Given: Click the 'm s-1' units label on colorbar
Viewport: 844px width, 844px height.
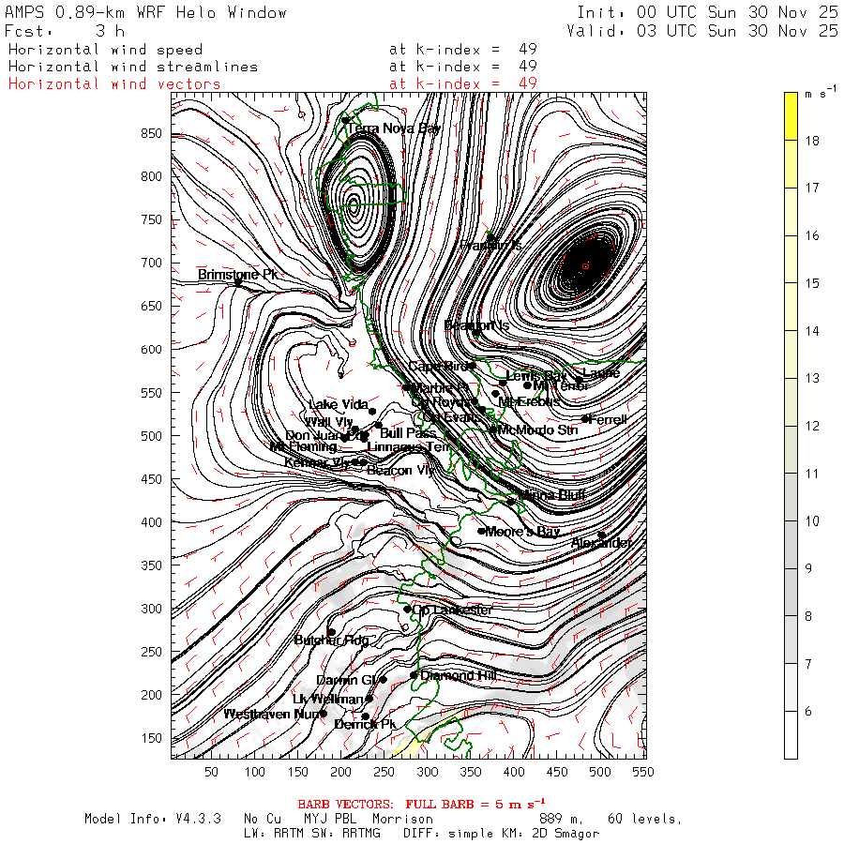Looking at the screenshot, I should [821, 93].
